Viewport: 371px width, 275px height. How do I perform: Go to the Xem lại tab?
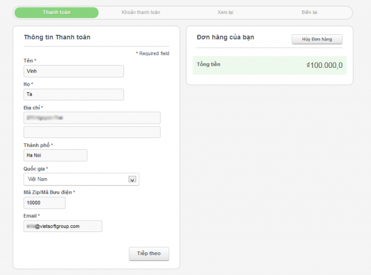pos(226,12)
